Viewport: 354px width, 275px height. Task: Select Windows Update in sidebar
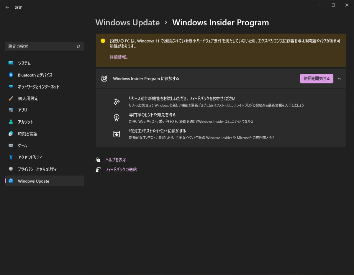coord(44,181)
